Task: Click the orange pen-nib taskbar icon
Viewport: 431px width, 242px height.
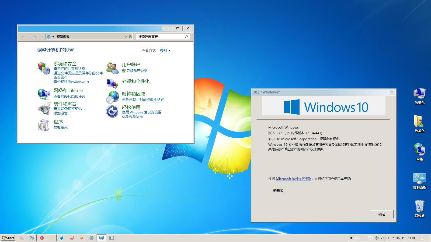Action: point(82,238)
